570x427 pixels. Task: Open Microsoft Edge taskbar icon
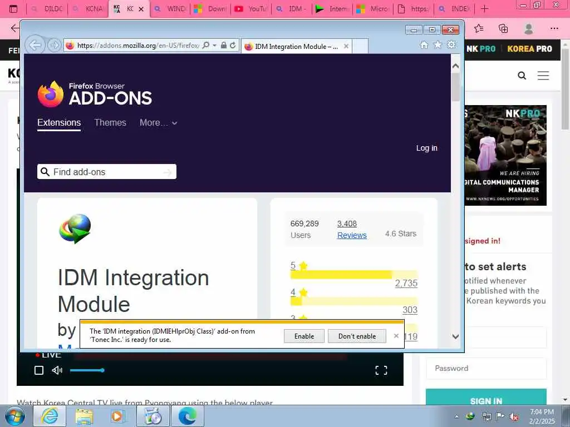click(x=188, y=416)
